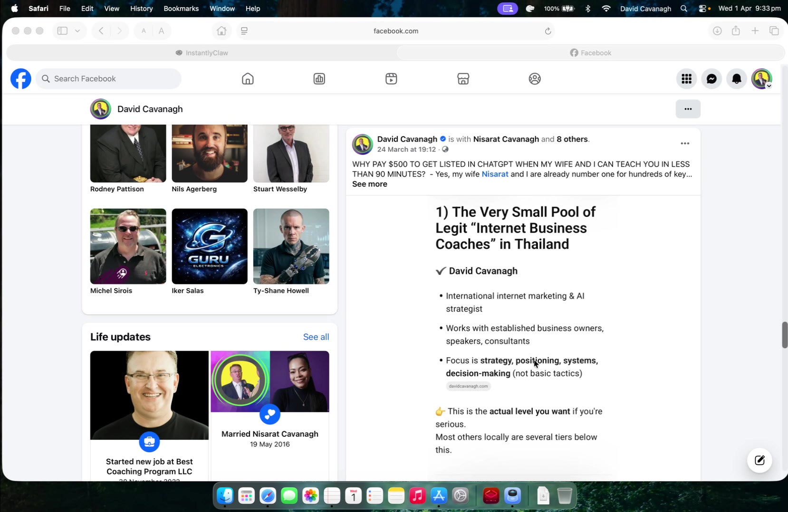This screenshot has height=512, width=788.
Task: Click the Safari sidebar toggle button
Action: [62, 31]
